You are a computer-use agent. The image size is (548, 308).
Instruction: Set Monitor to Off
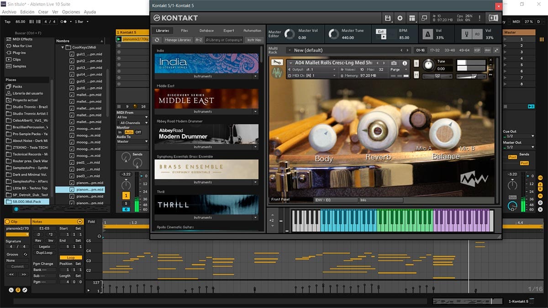(138, 132)
